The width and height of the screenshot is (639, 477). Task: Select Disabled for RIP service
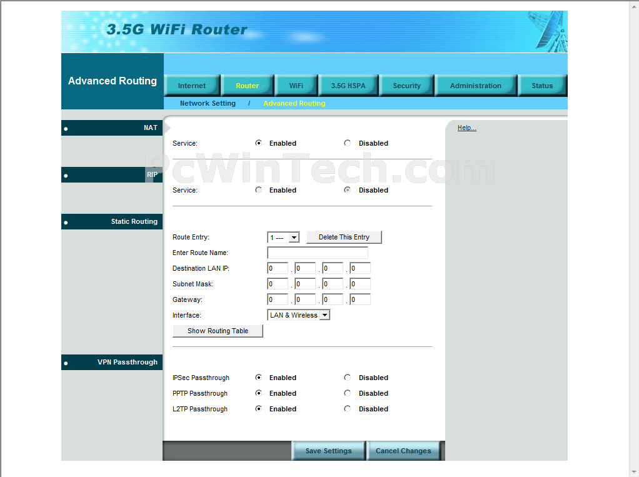tap(347, 190)
